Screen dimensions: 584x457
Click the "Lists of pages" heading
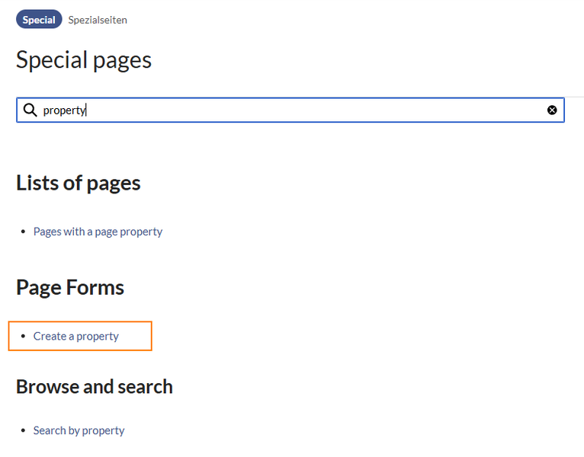coord(78,183)
